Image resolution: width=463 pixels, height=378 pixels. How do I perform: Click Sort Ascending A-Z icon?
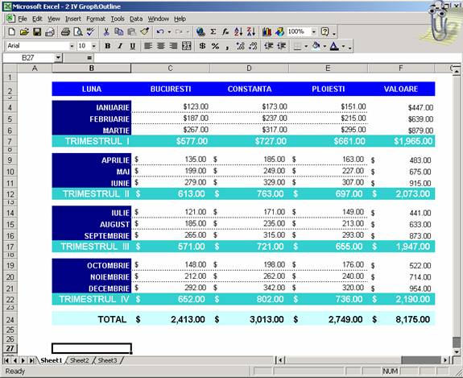pos(238,31)
